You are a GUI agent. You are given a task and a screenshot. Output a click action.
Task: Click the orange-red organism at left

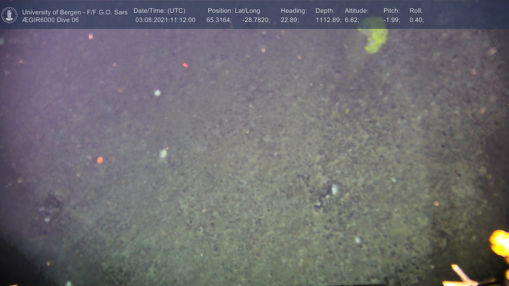tap(100, 160)
